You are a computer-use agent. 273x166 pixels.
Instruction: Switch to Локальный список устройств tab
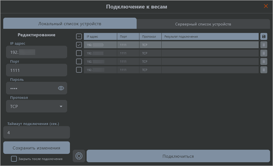coord(70,23)
